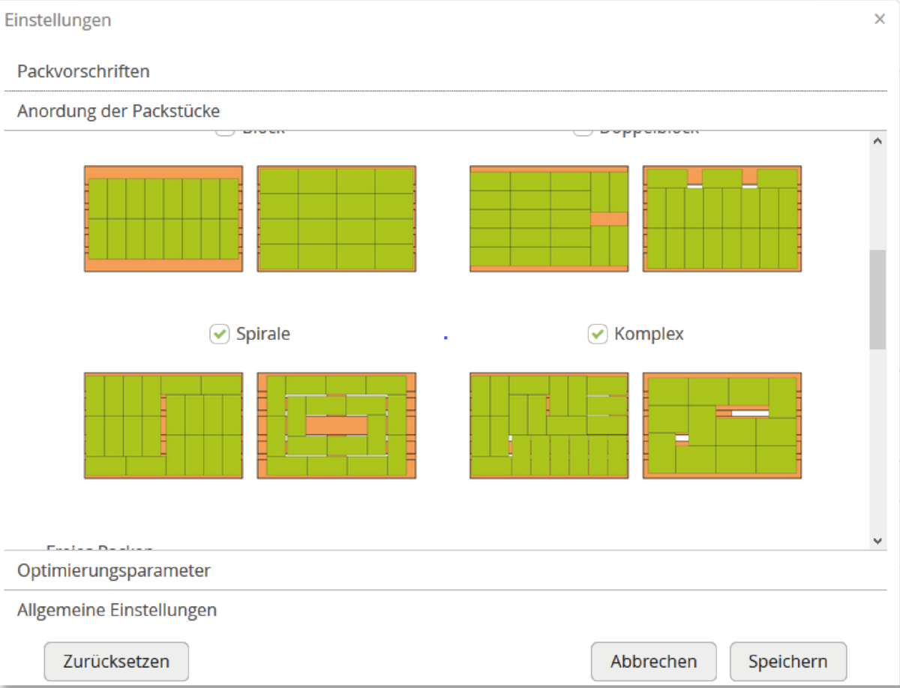Screen dimensions: 900x688
Task: Click the first Spirale pattern preview
Action: coord(165,425)
